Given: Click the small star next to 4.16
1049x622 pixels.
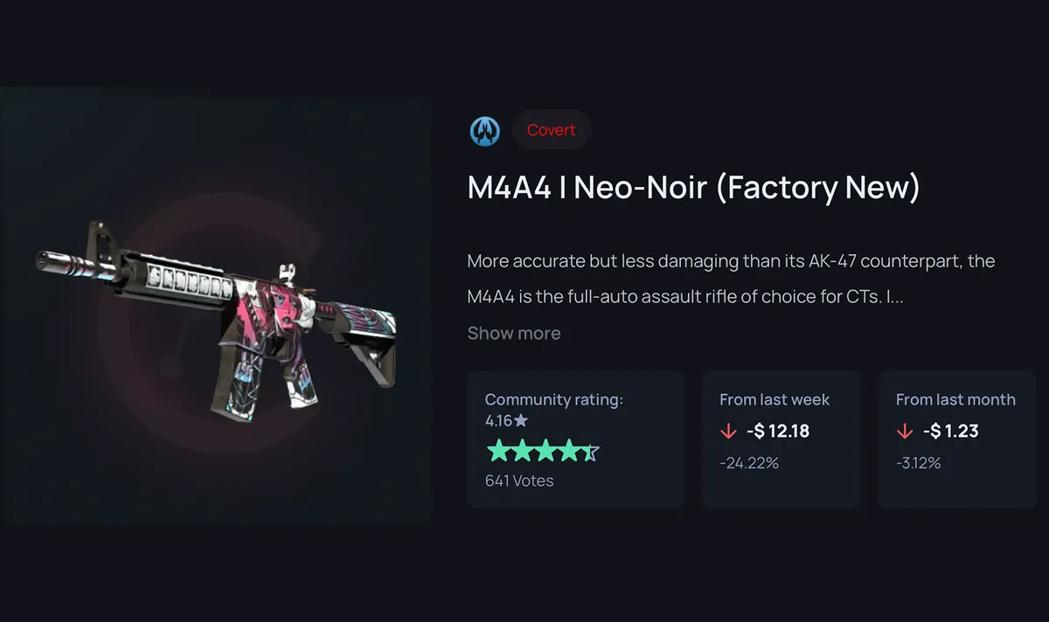Looking at the screenshot, I should pos(521,421).
